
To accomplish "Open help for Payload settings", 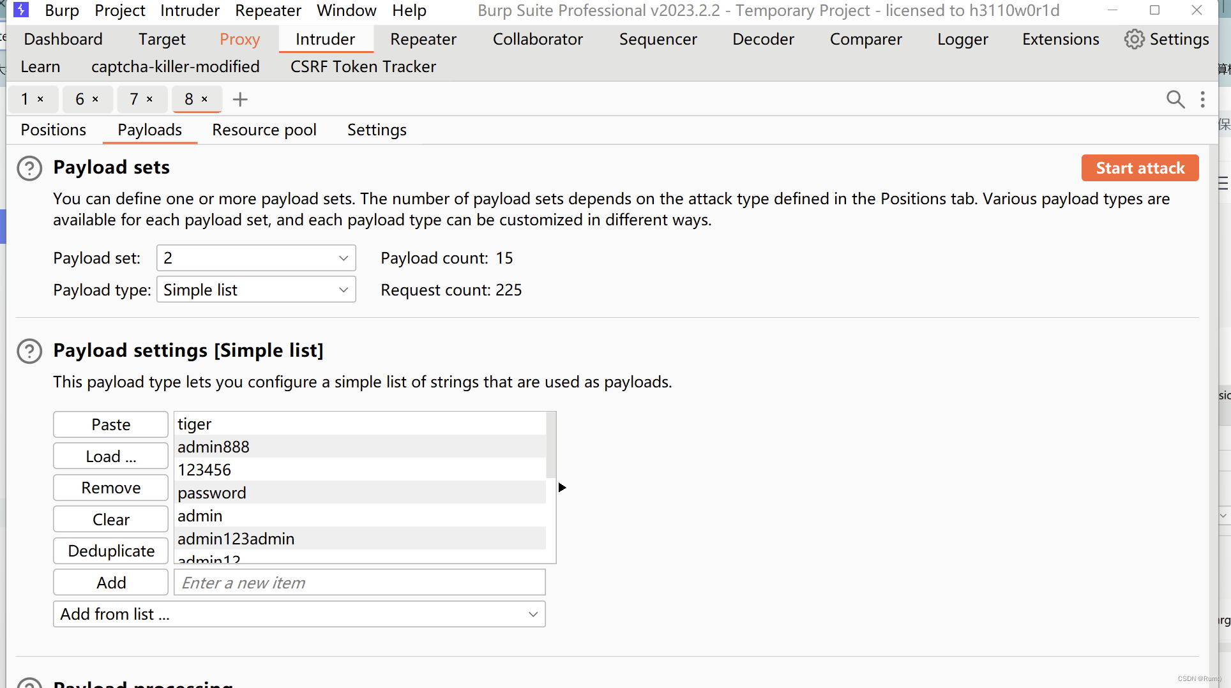I will click(29, 351).
